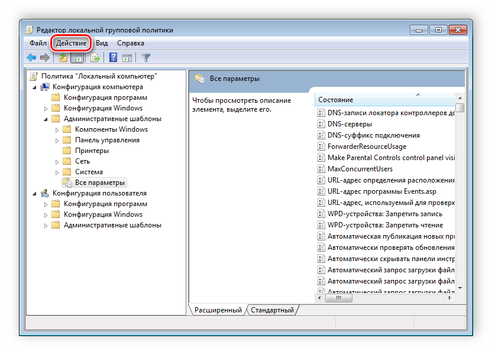Select the DNS-суффикс подключения policy
The image size is (492, 355).
pos(373,135)
